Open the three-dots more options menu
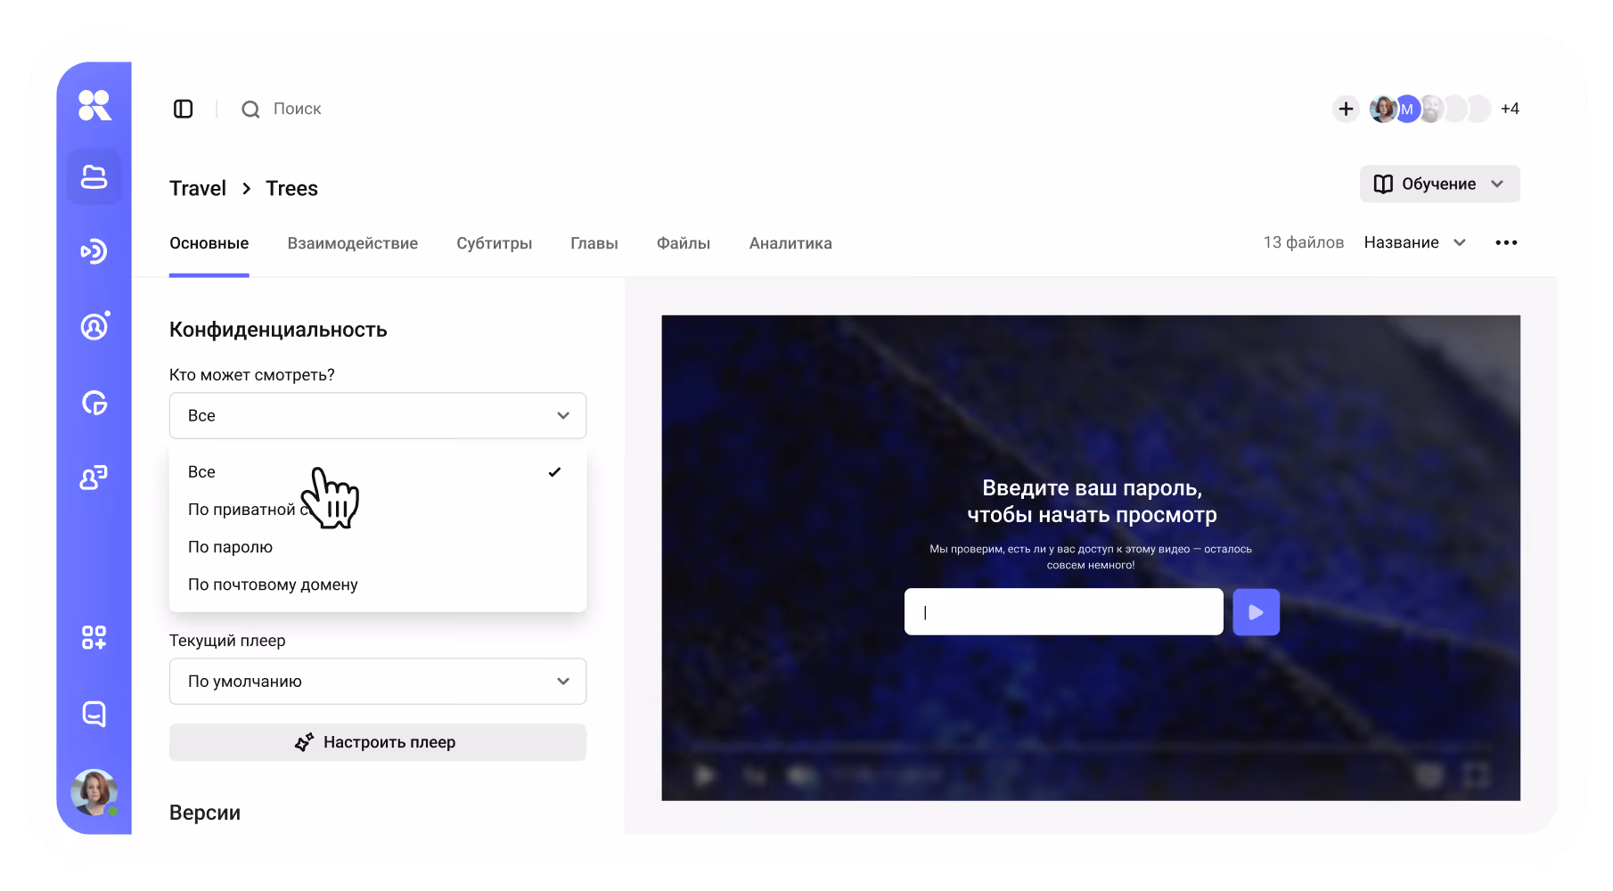Image resolution: width=1613 pixels, height=891 pixels. pos(1506,242)
